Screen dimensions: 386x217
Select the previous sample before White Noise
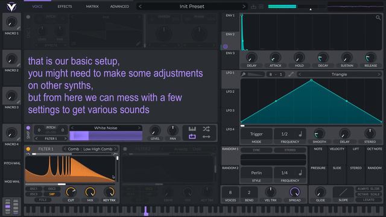(72, 128)
